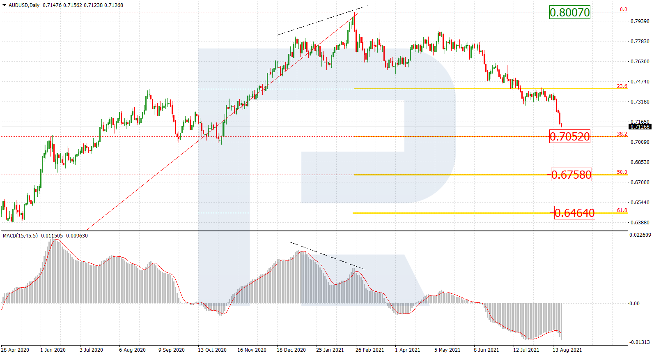Click the 0.0 Fibonacci level label

click(x=624, y=9)
